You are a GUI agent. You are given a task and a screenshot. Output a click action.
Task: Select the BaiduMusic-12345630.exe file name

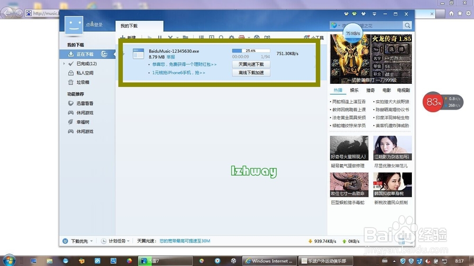click(174, 51)
